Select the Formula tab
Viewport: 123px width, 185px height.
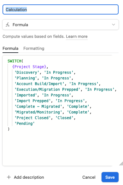(x=10, y=48)
